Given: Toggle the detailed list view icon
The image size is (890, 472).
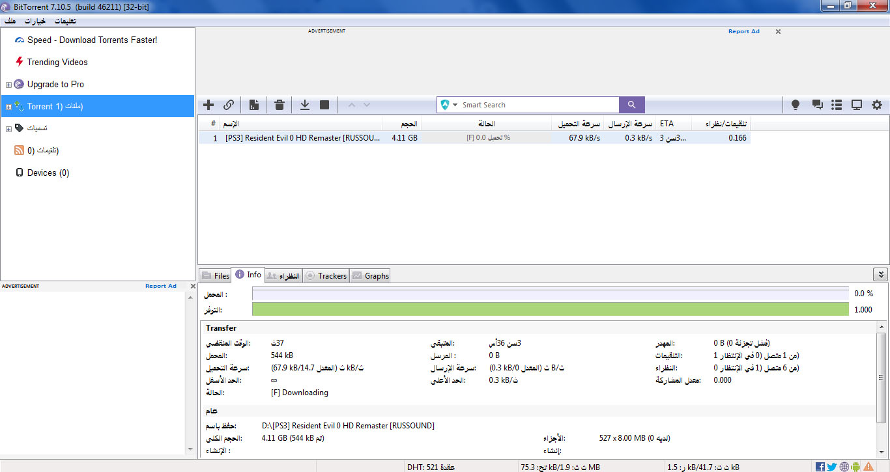Looking at the screenshot, I should pyautogui.click(x=837, y=105).
